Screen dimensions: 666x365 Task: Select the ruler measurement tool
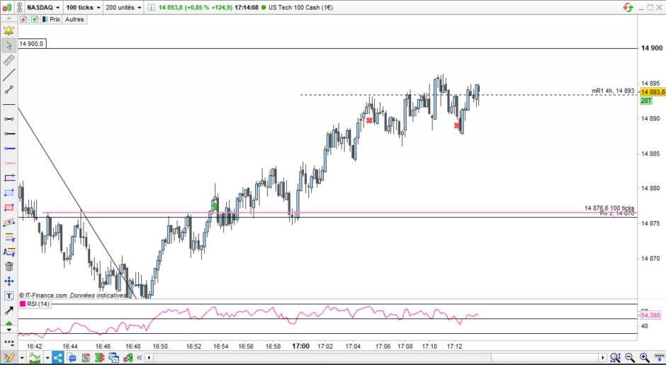[x=9, y=60]
